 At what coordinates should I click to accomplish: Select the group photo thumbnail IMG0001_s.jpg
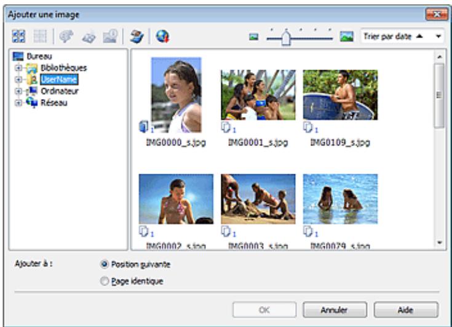[x=258, y=95]
